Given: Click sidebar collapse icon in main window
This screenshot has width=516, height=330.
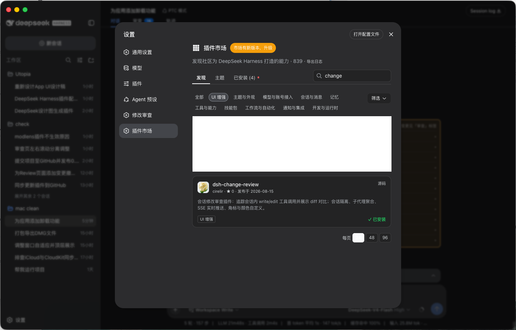Looking at the screenshot, I should [x=91, y=23].
